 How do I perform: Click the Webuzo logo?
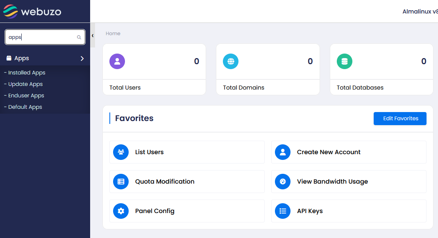[32, 11]
